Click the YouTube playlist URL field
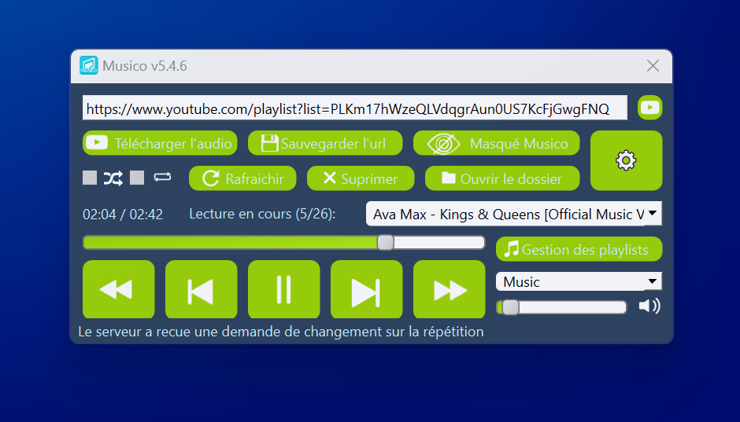Image resolution: width=740 pixels, height=422 pixels. click(355, 108)
